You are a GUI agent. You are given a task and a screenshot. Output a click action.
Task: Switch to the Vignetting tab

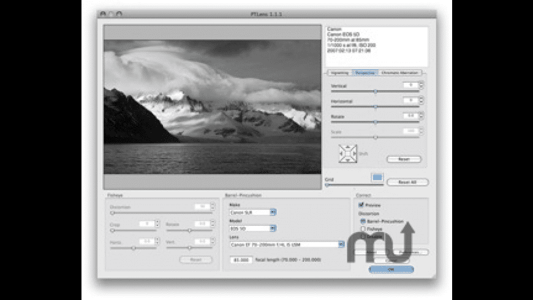(x=339, y=73)
